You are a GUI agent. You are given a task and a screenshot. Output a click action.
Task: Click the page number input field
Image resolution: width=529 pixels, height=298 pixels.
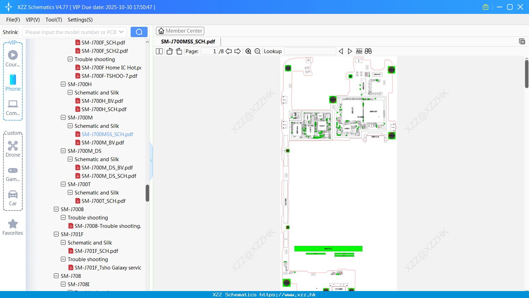209,51
